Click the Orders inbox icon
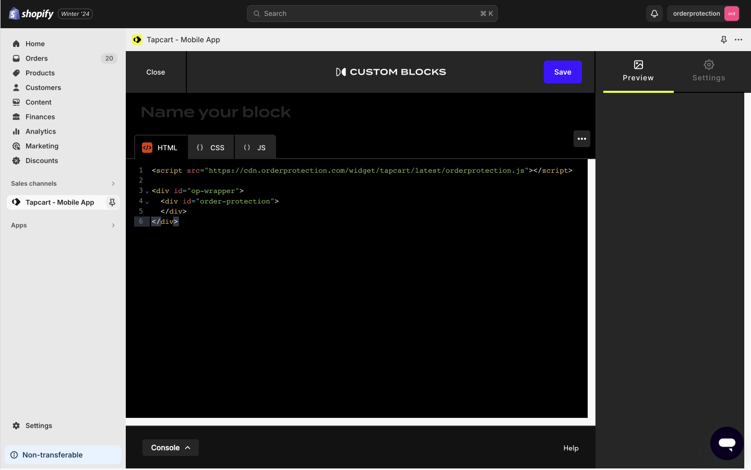 point(16,58)
